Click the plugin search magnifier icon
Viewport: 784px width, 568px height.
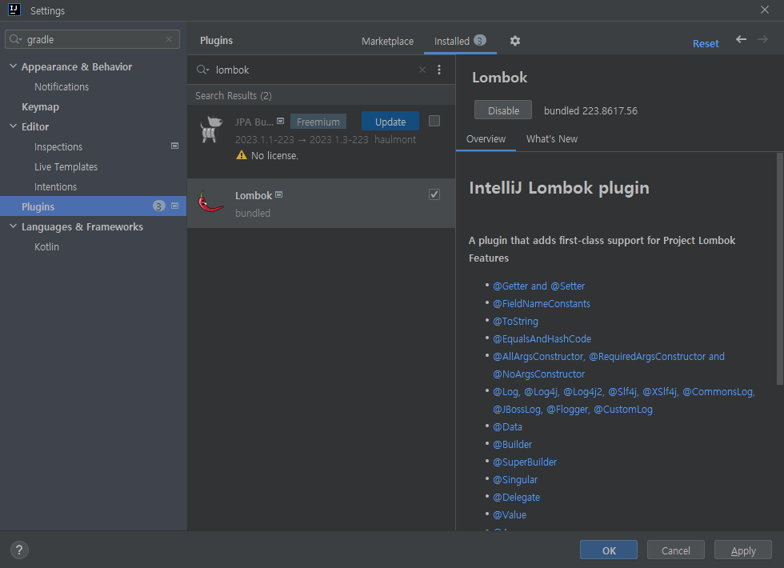point(202,70)
